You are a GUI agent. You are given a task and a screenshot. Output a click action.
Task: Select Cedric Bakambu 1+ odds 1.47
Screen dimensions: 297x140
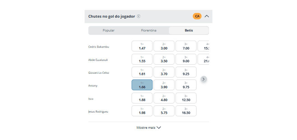[142, 46]
